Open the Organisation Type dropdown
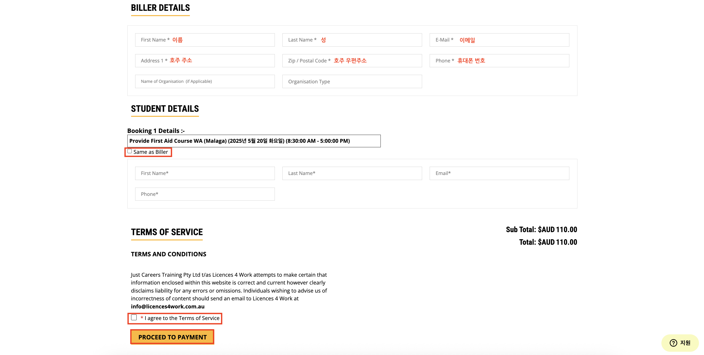 point(352,81)
